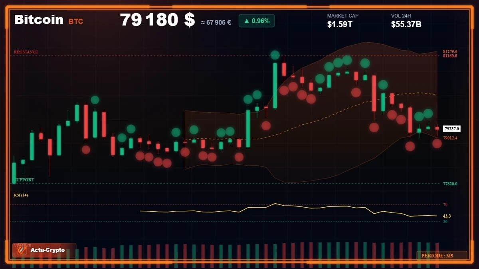Click the Bitcoin title

pyautogui.click(x=39, y=20)
